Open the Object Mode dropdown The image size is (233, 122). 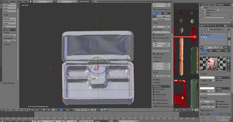coord(35,110)
